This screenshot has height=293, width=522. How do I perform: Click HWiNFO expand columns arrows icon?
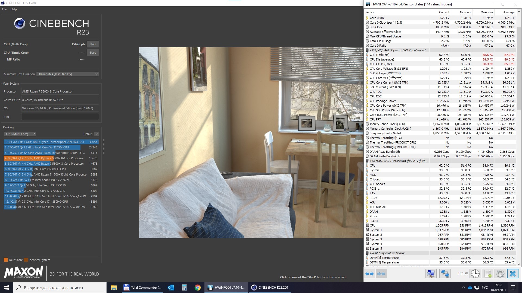tap(369, 274)
